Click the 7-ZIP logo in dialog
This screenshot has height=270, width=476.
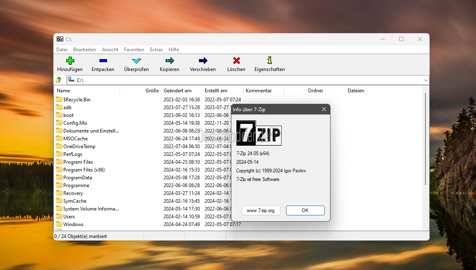coord(259,133)
